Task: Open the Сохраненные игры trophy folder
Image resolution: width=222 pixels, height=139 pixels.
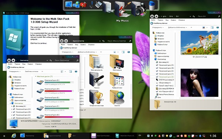Action: click(x=96, y=97)
